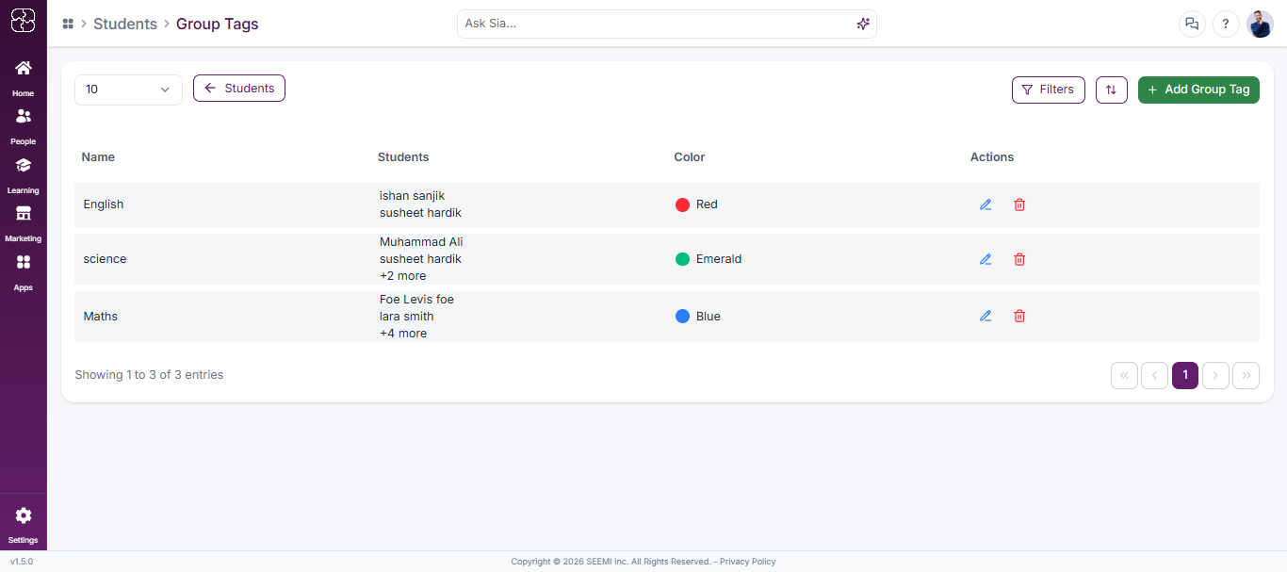Select the English name cell
The height and width of the screenshot is (572, 1287).
click(x=104, y=204)
